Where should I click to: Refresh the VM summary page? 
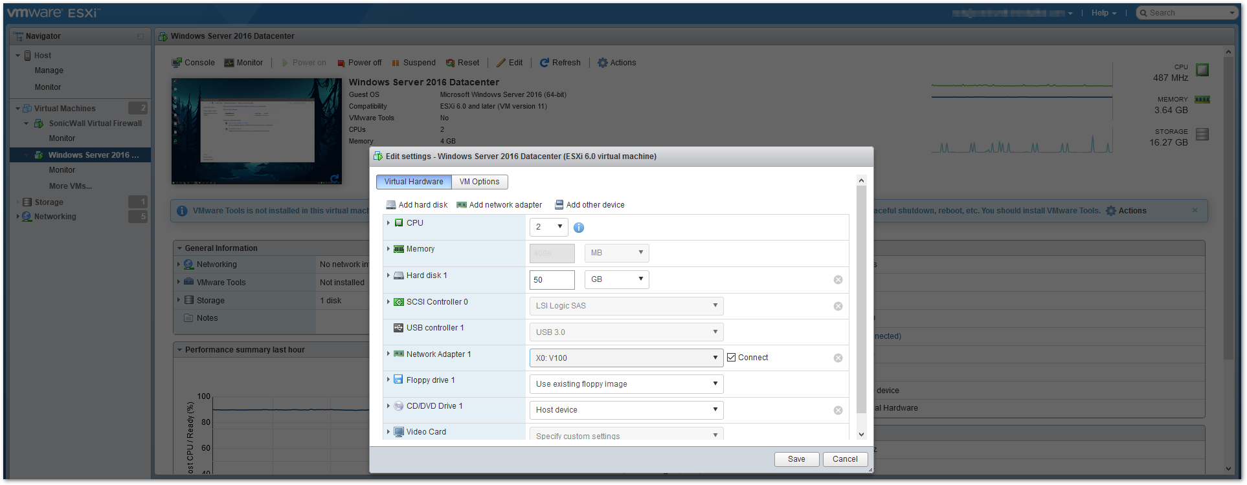(560, 63)
